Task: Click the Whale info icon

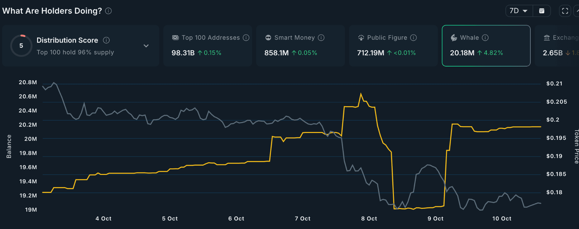Action: pyautogui.click(x=485, y=38)
